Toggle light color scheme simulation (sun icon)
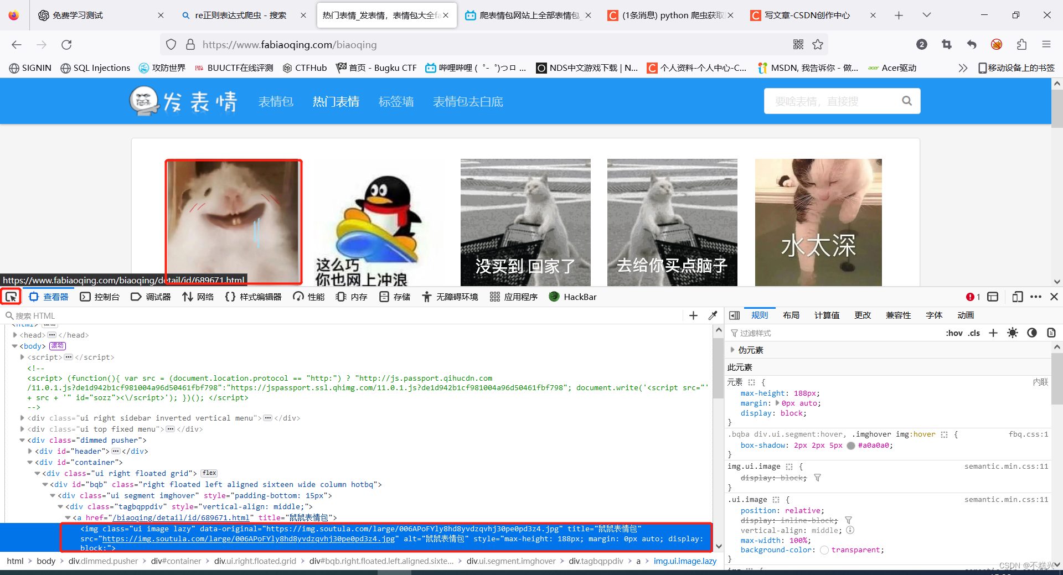The height and width of the screenshot is (575, 1063). (x=1013, y=333)
